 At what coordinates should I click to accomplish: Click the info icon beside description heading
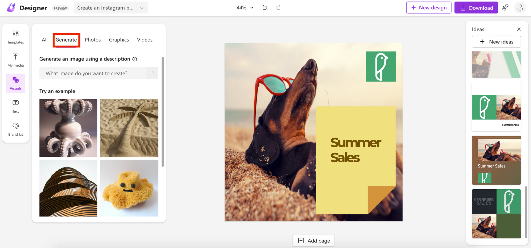click(x=135, y=59)
